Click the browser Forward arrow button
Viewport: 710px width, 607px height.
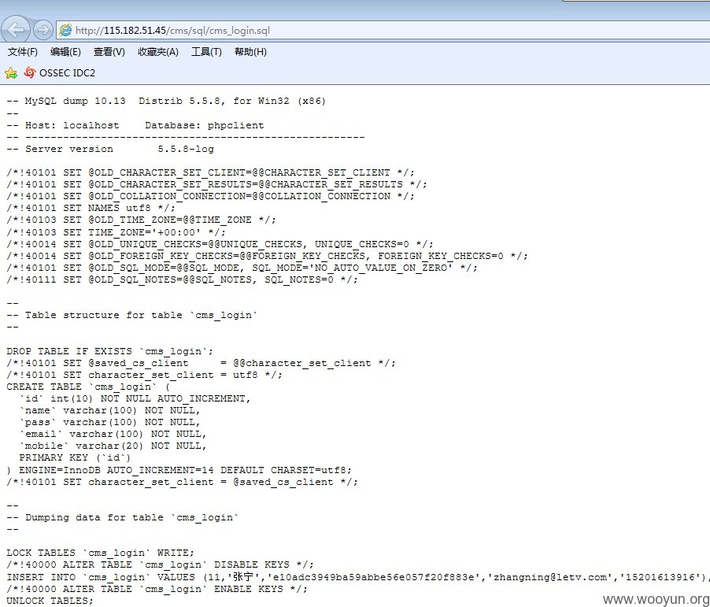[43, 30]
